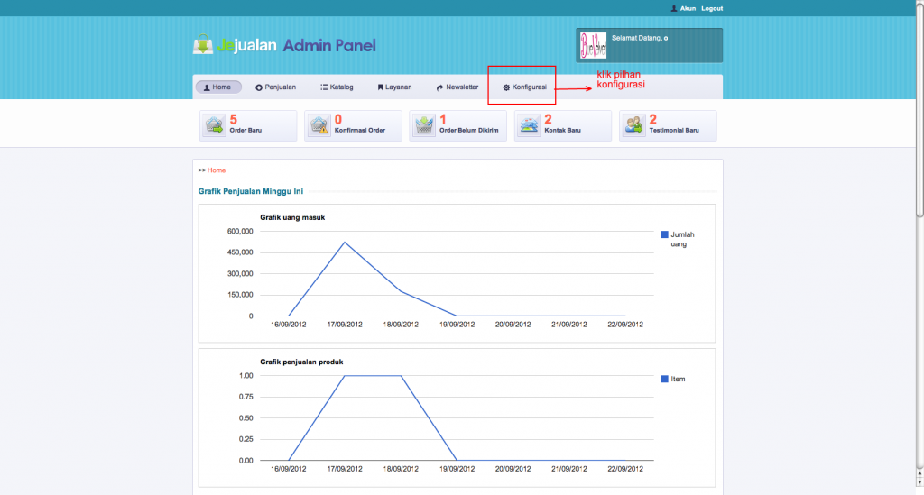Click the vertical page scrollbar
The height and width of the screenshot is (495, 924).
919,108
